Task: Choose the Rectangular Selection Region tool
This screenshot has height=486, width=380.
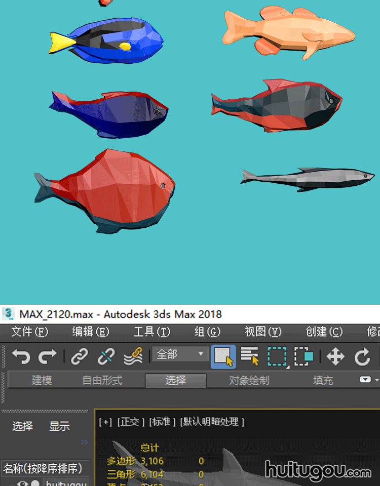Action: [277, 356]
